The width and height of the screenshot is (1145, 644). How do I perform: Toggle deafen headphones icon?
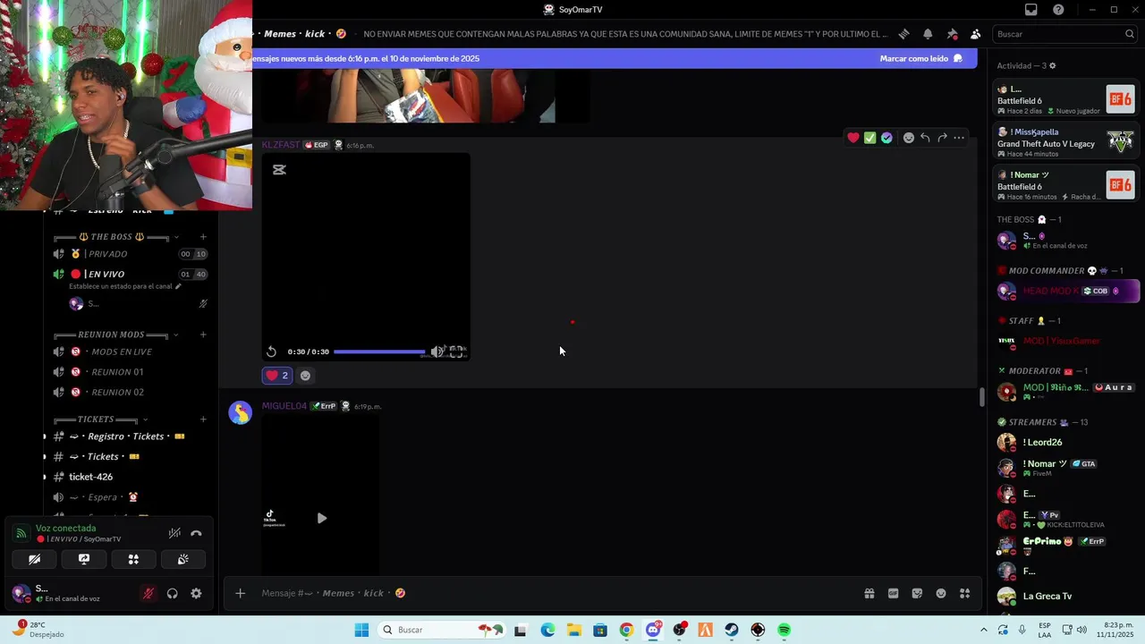coord(172,593)
